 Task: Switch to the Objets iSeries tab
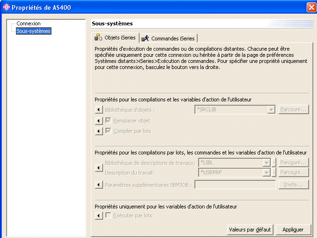pos(115,38)
